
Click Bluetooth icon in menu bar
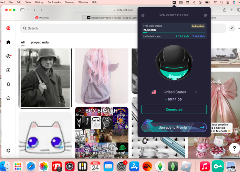tap(194, 2)
